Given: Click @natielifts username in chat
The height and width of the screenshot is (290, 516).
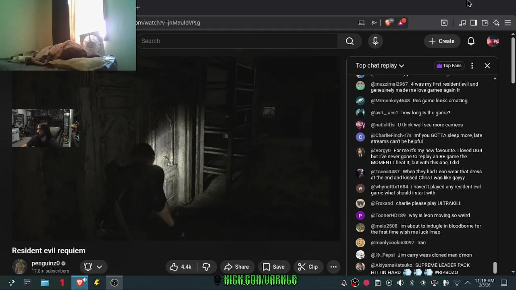Looking at the screenshot, I should coord(382,125).
